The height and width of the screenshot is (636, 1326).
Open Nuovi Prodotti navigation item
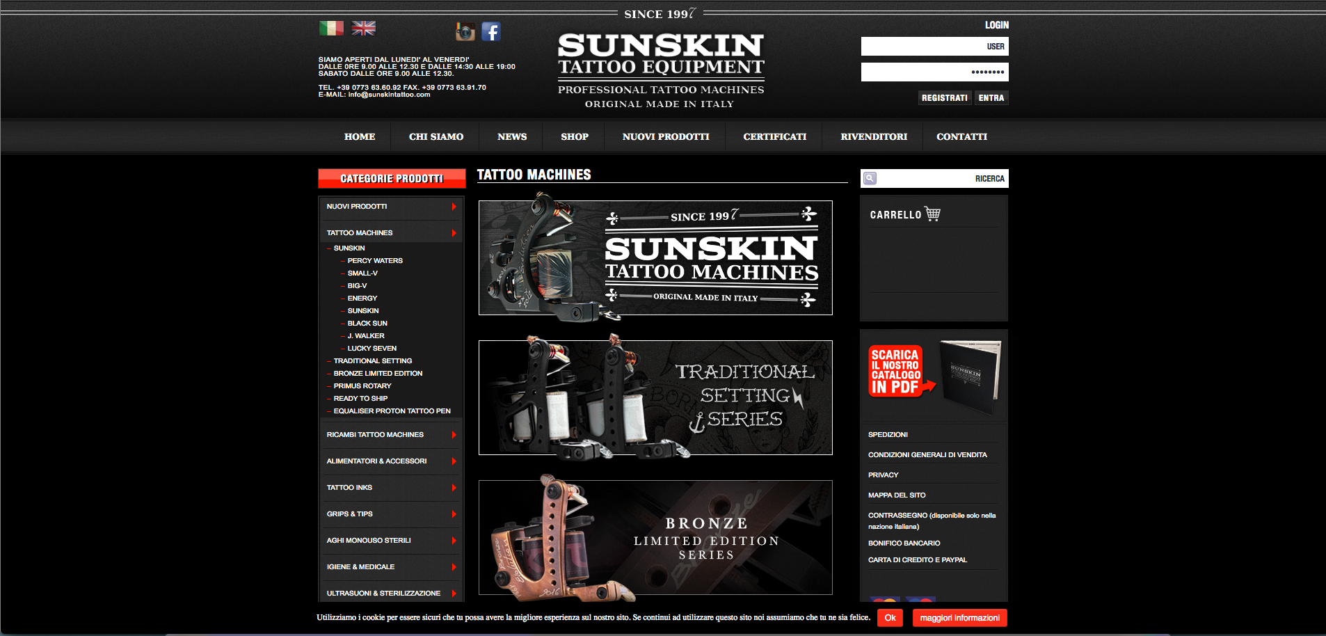pos(666,136)
